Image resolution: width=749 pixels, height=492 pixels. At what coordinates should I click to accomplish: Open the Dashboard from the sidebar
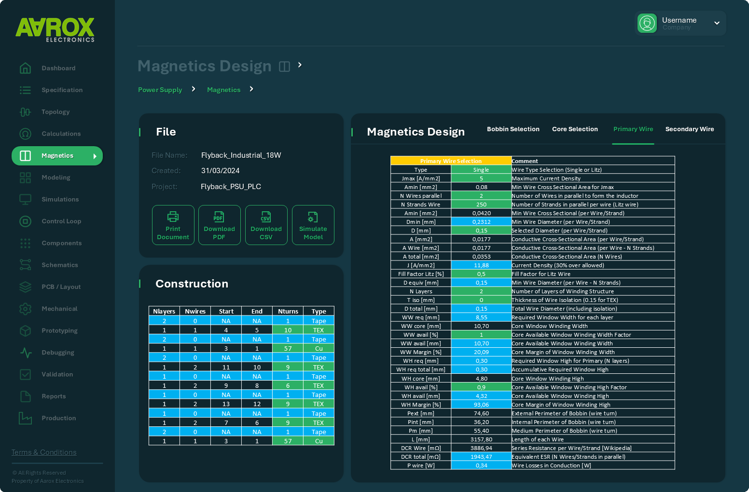(x=58, y=68)
